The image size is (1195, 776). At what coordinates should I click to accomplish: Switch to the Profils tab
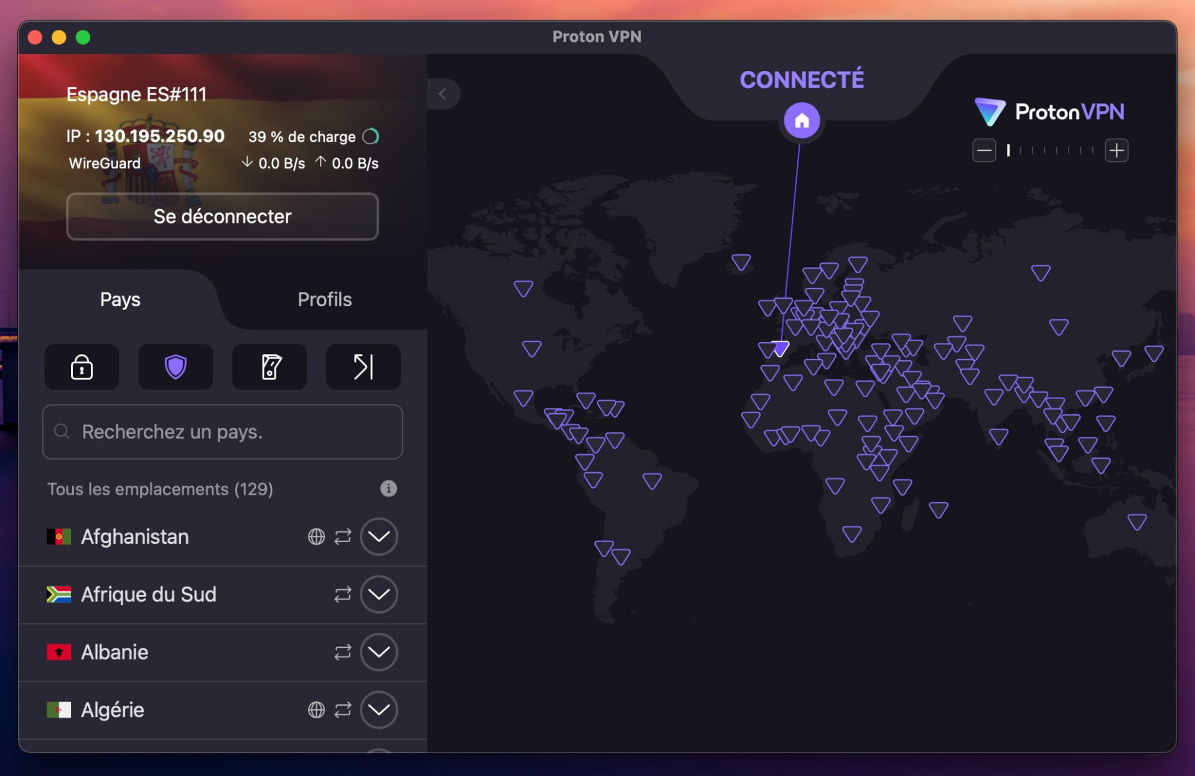coord(324,299)
